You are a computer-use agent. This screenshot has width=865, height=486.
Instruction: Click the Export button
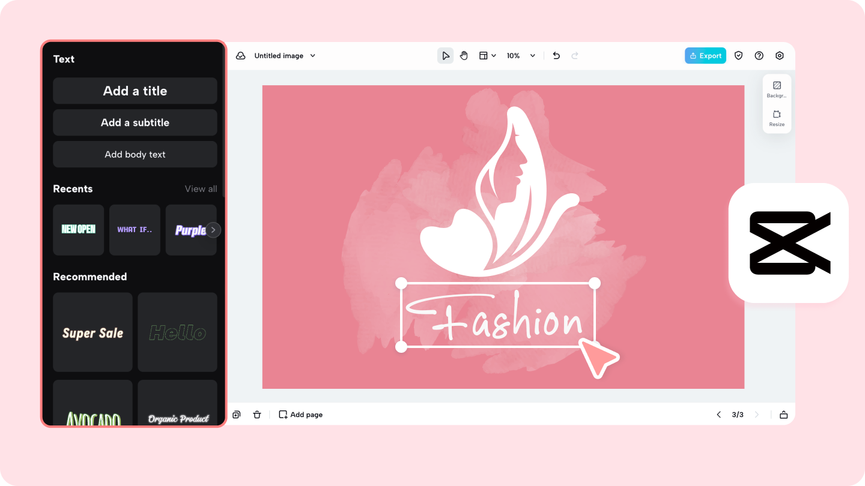pos(705,55)
